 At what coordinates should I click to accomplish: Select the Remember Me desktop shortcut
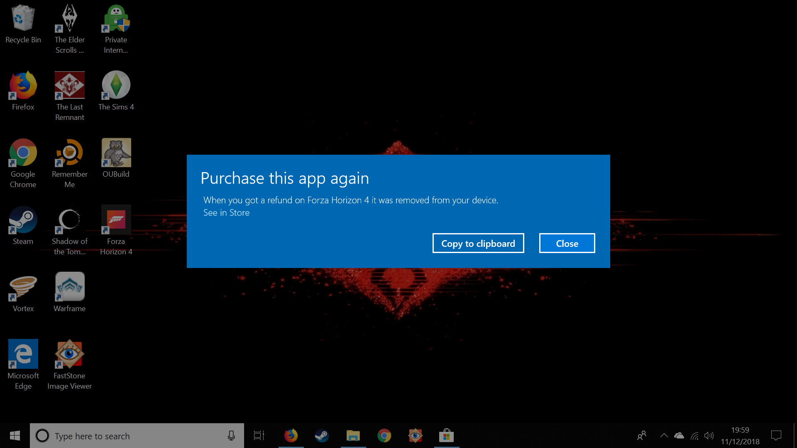(70, 163)
